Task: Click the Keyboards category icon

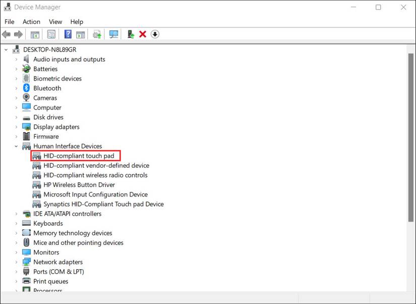Action: point(26,223)
